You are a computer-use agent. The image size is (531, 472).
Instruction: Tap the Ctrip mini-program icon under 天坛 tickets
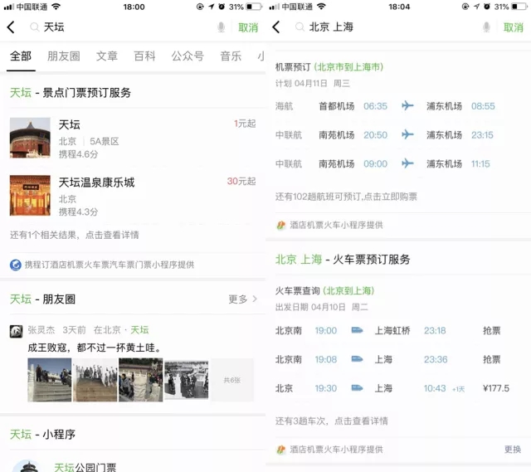pyautogui.click(x=16, y=265)
